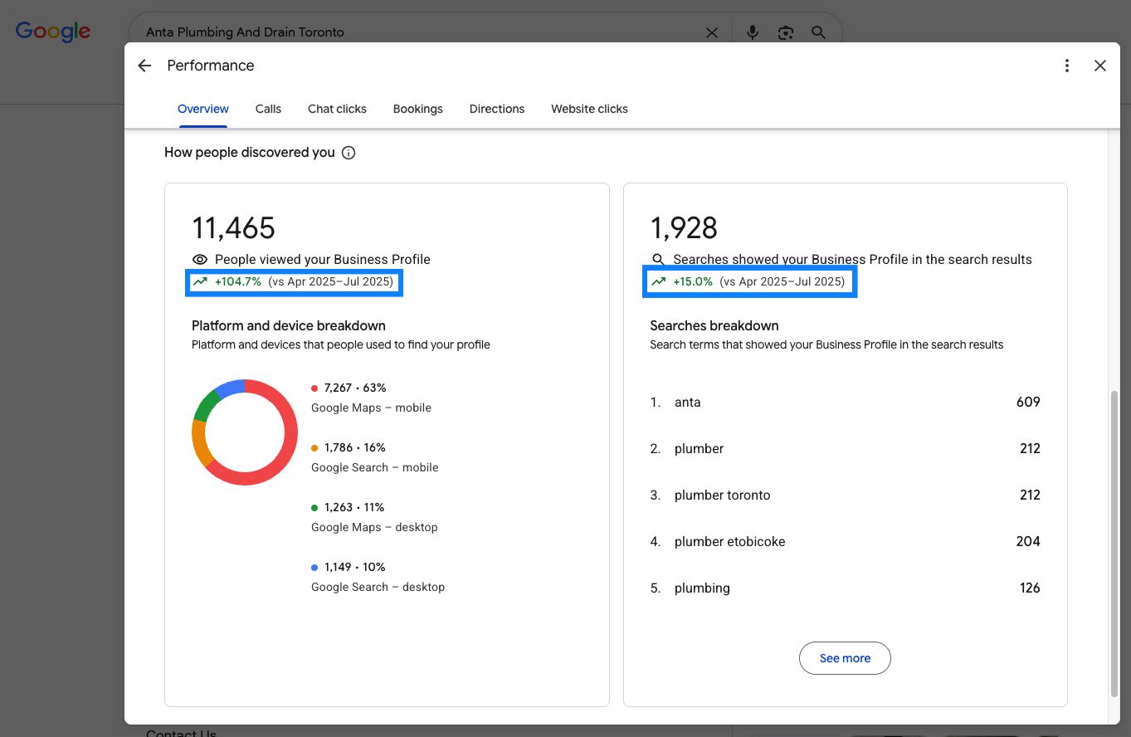Click the Google Maps – mobile label

371,408
